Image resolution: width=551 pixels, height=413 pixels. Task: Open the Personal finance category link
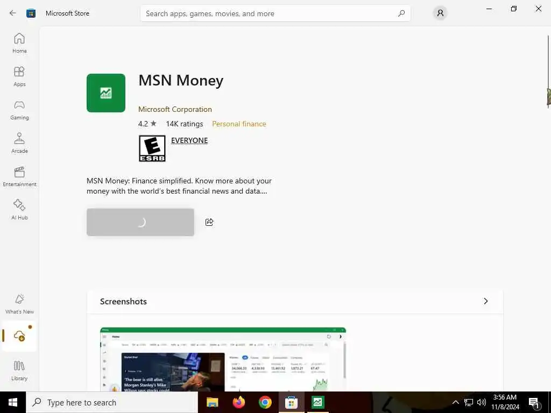coord(239,124)
